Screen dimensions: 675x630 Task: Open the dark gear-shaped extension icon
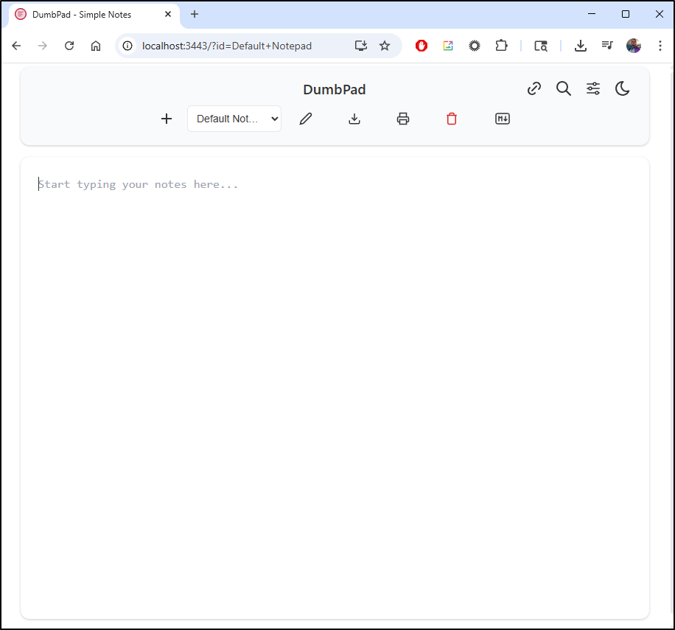475,46
